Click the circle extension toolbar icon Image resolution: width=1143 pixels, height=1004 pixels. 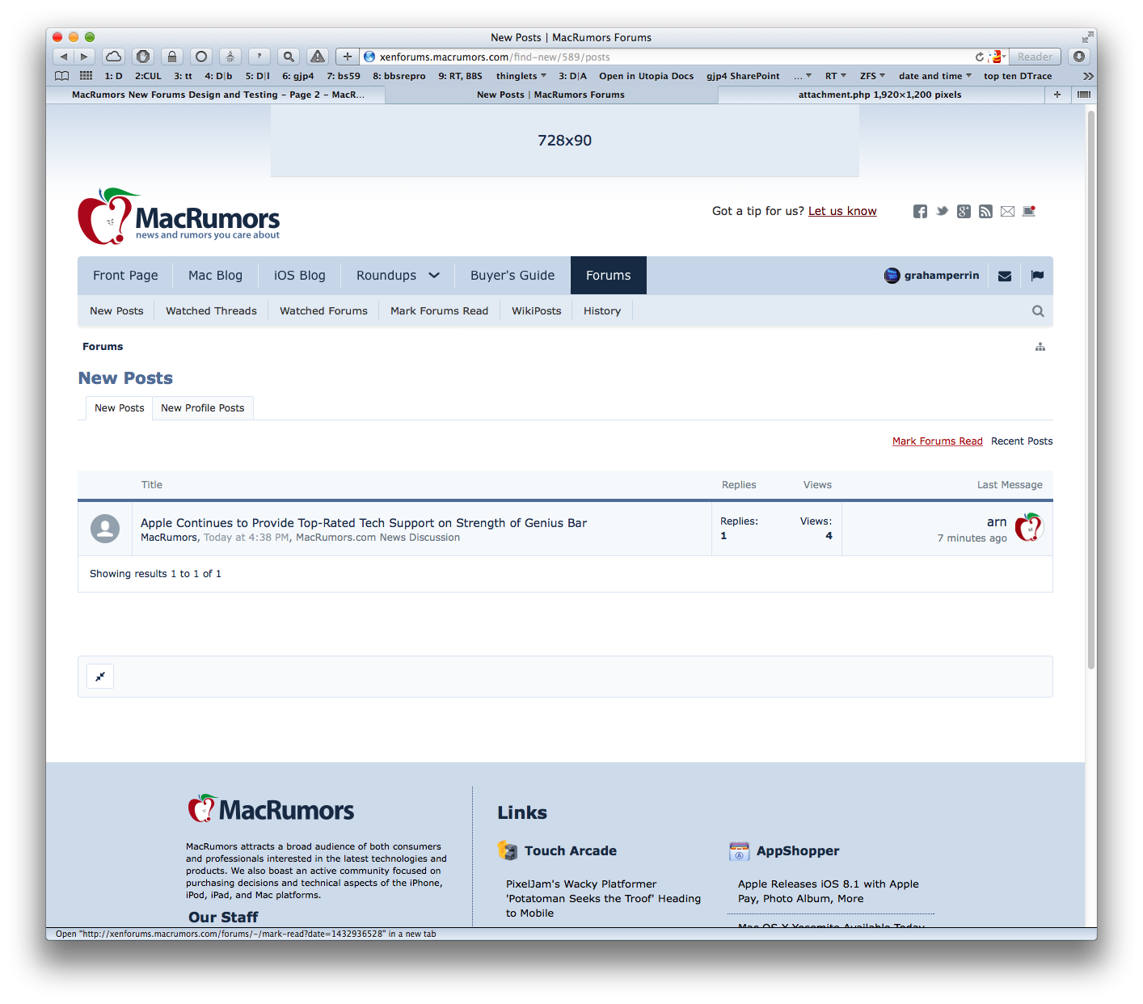click(x=201, y=57)
